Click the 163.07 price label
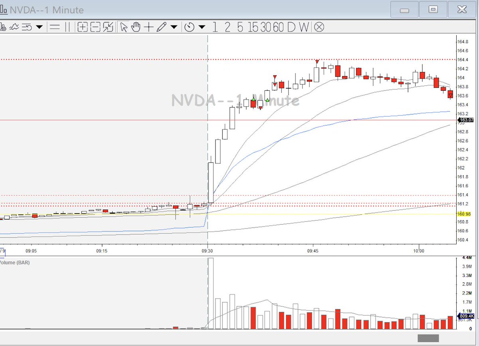The width and height of the screenshot is (479, 346). (x=466, y=120)
